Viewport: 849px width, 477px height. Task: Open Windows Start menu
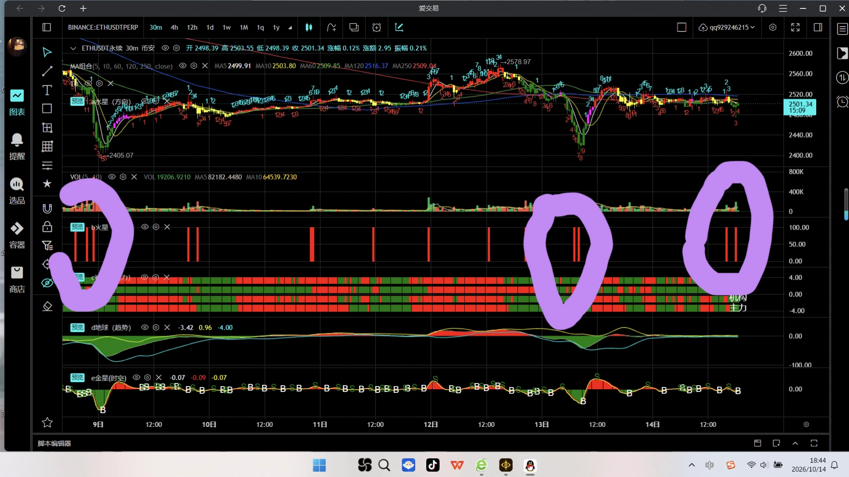click(x=319, y=465)
